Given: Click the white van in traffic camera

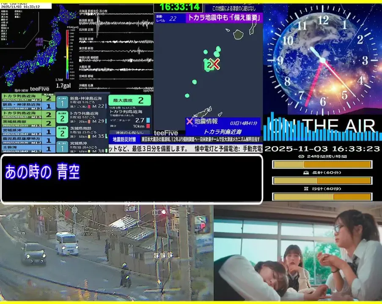Looking at the screenshot, I should pos(67,244).
